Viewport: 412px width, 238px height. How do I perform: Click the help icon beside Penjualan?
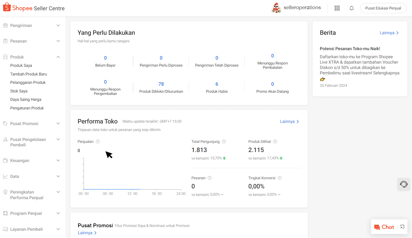coord(98,142)
